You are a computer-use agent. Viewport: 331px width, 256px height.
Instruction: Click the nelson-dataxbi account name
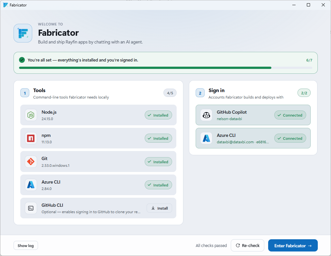[x=229, y=119]
